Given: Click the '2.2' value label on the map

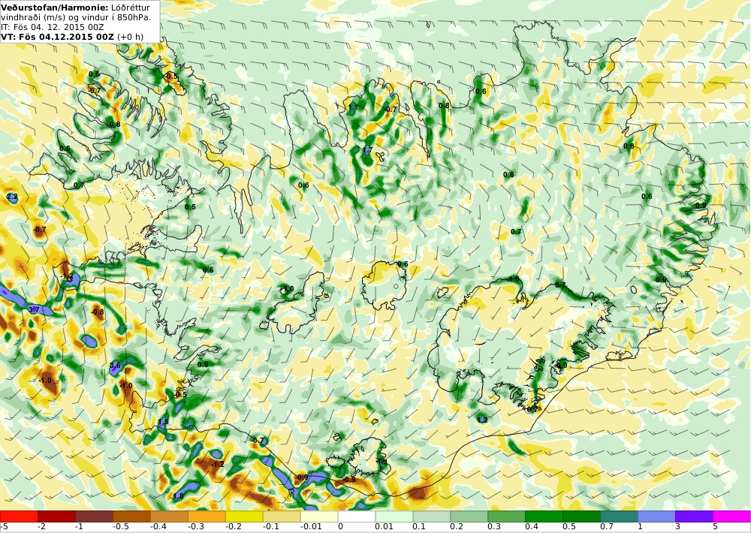Looking at the screenshot, I should click(x=13, y=197).
